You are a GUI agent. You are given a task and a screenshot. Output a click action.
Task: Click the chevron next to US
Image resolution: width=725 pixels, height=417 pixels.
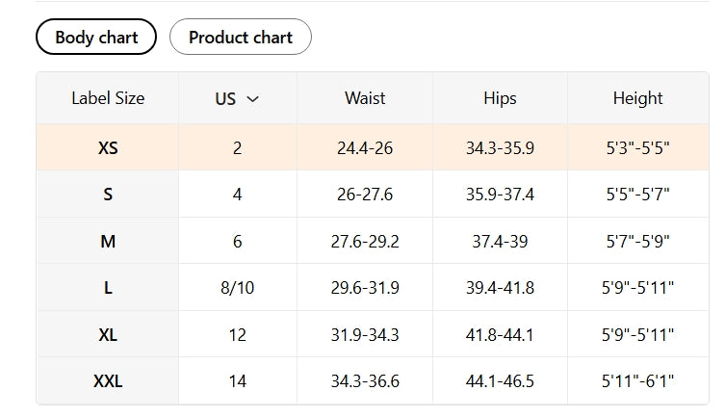point(253,98)
